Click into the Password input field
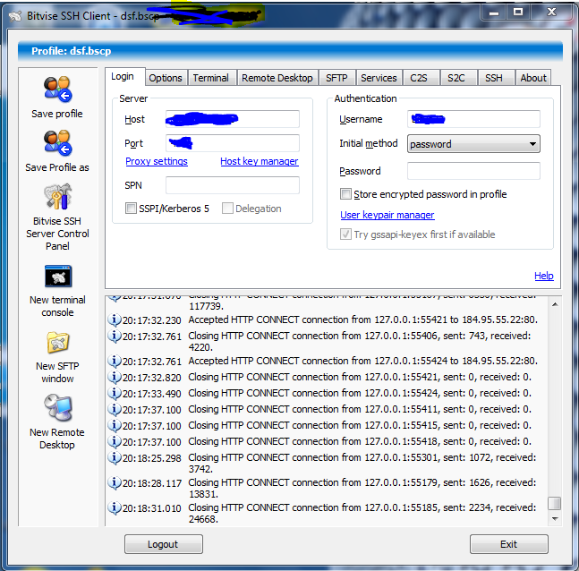579x571 pixels. coord(473,171)
